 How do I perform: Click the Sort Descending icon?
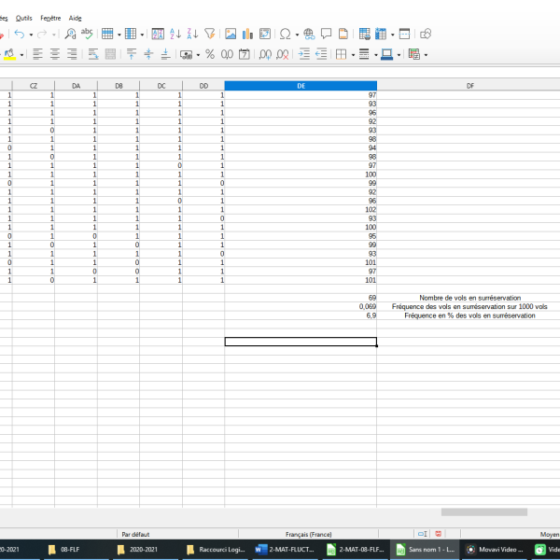(192, 34)
